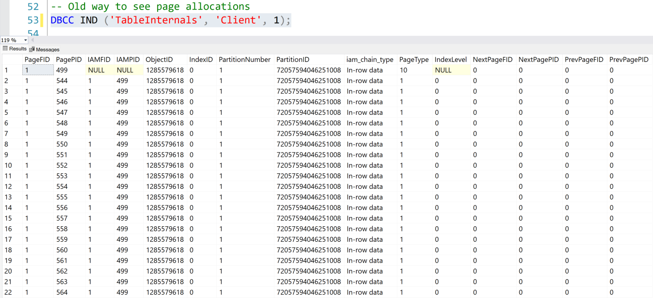Click PagePID cell 556
Viewport: 653px width, 298px height.
coord(69,208)
